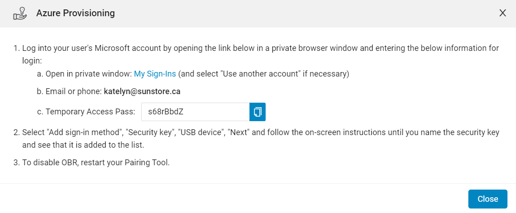Dismiss the dialog with the X icon

503,13
